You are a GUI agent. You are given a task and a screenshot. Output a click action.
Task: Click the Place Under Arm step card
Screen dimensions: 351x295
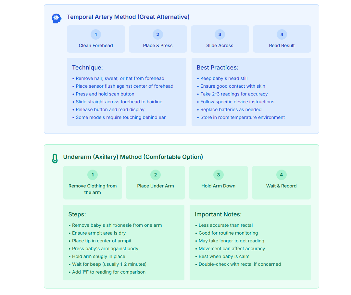click(156, 183)
